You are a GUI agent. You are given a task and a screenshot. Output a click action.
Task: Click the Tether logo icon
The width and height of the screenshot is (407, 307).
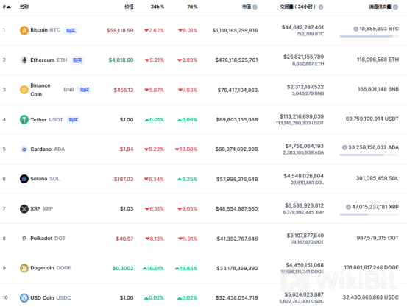click(24, 119)
